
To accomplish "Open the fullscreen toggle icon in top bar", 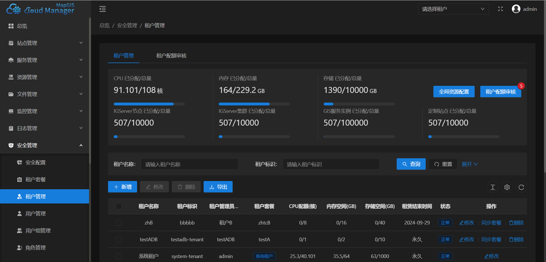I will 501,9.
